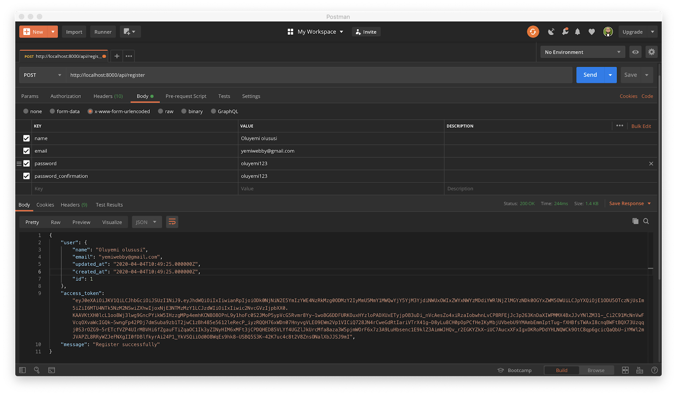Open the No Environment selector

point(583,52)
